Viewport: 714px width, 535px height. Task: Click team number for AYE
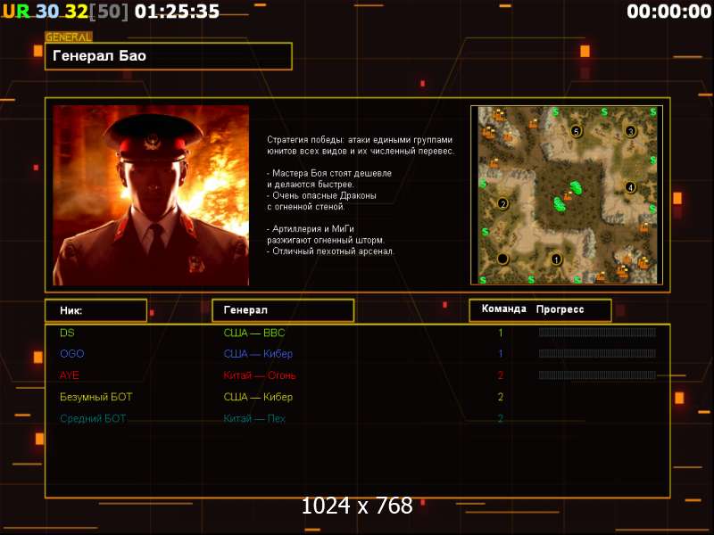click(x=501, y=375)
